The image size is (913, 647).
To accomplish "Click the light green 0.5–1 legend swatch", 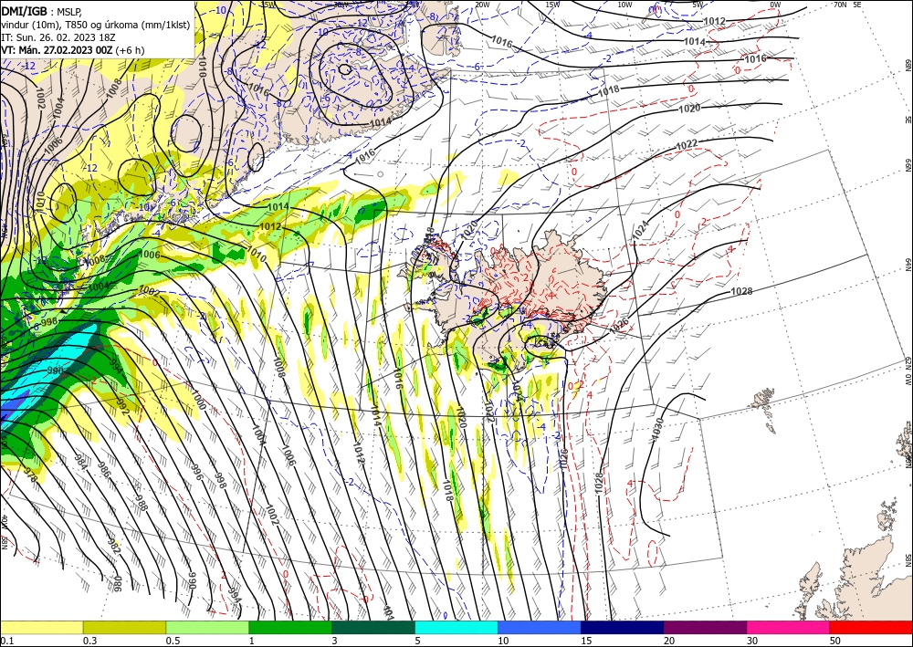I will [x=207, y=627].
